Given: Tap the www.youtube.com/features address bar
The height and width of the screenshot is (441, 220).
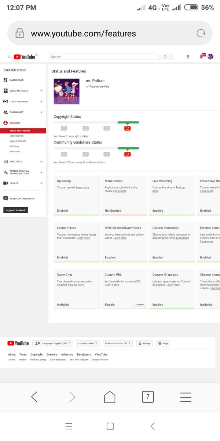Looking at the screenshot, I should pyautogui.click(x=110, y=33).
